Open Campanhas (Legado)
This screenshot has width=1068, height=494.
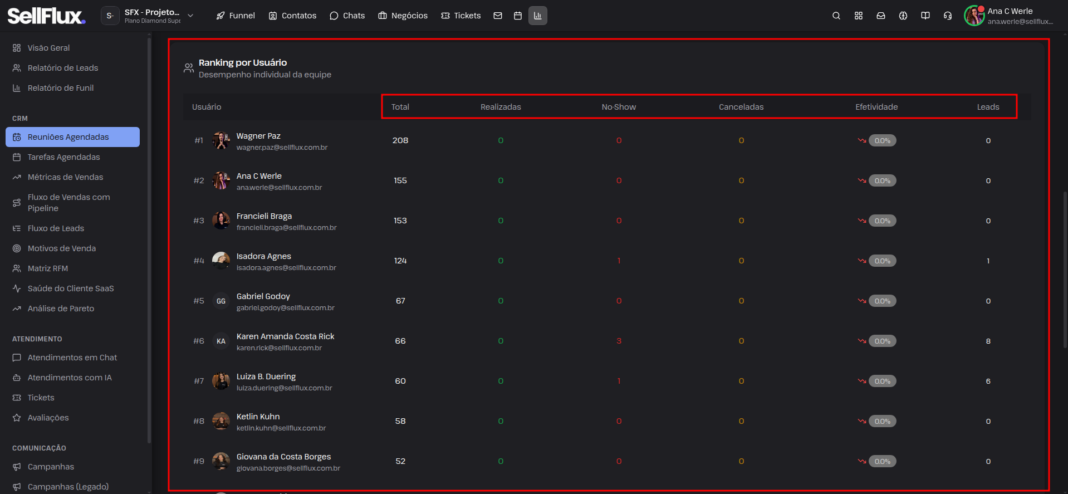72,487
